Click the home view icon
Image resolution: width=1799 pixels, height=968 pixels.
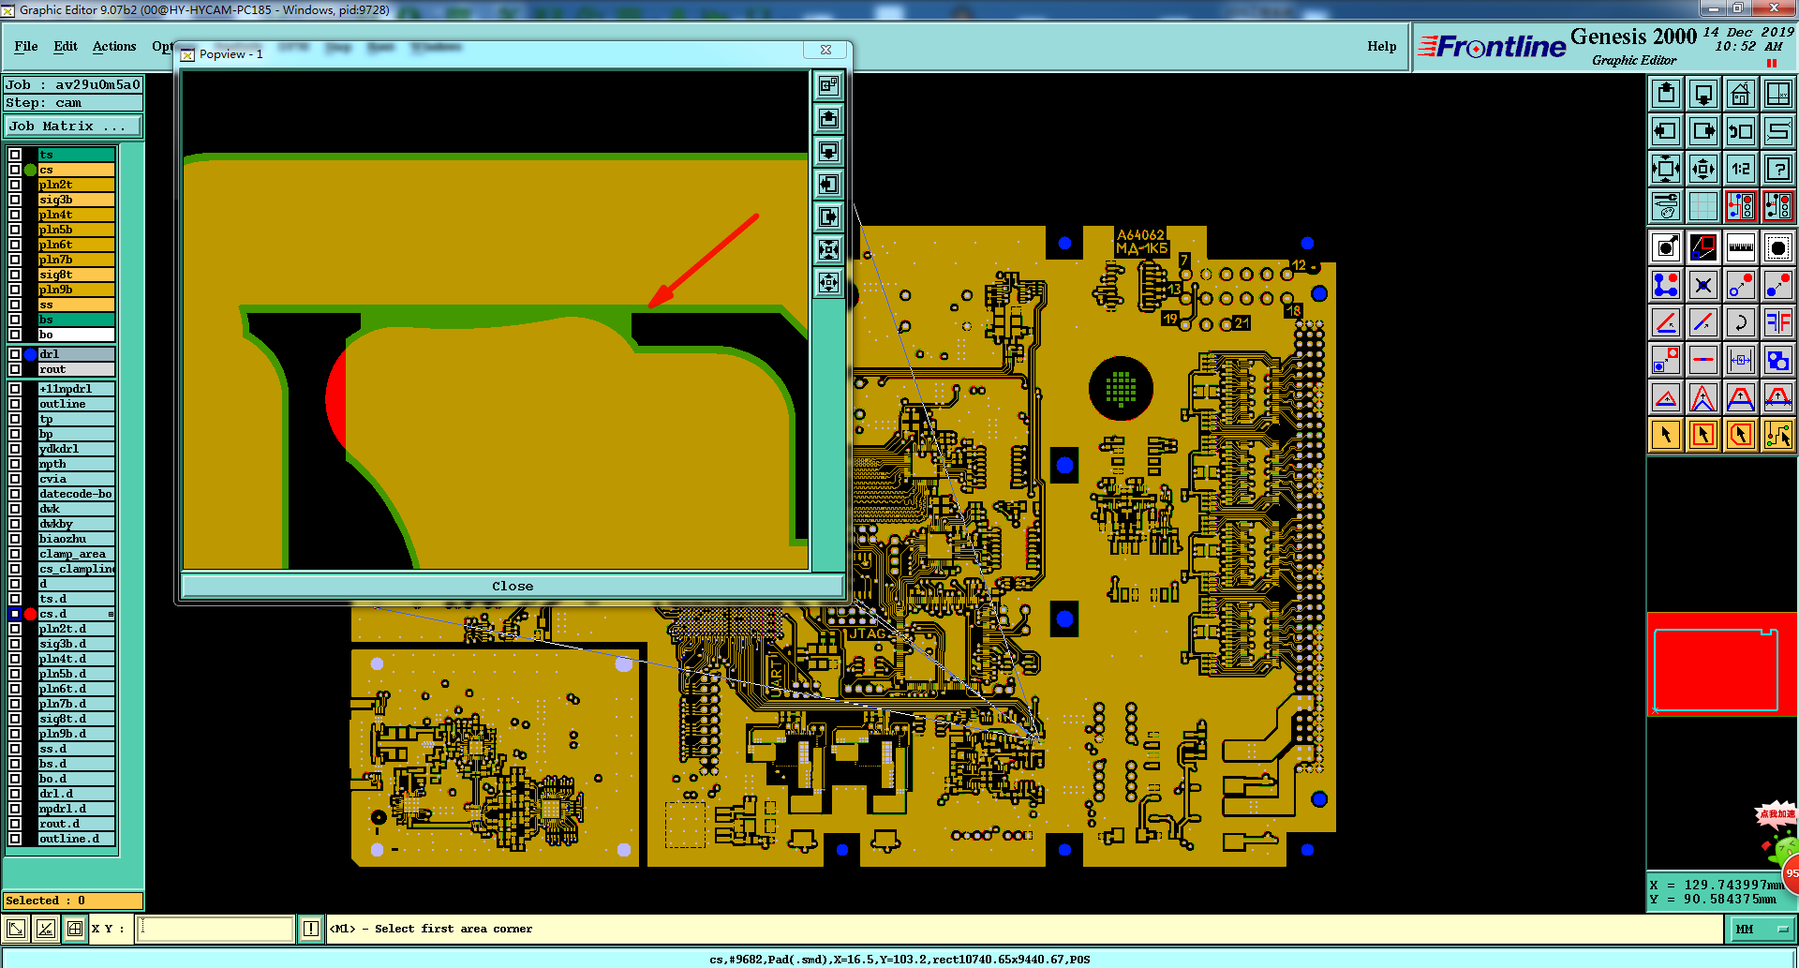pos(1741,94)
